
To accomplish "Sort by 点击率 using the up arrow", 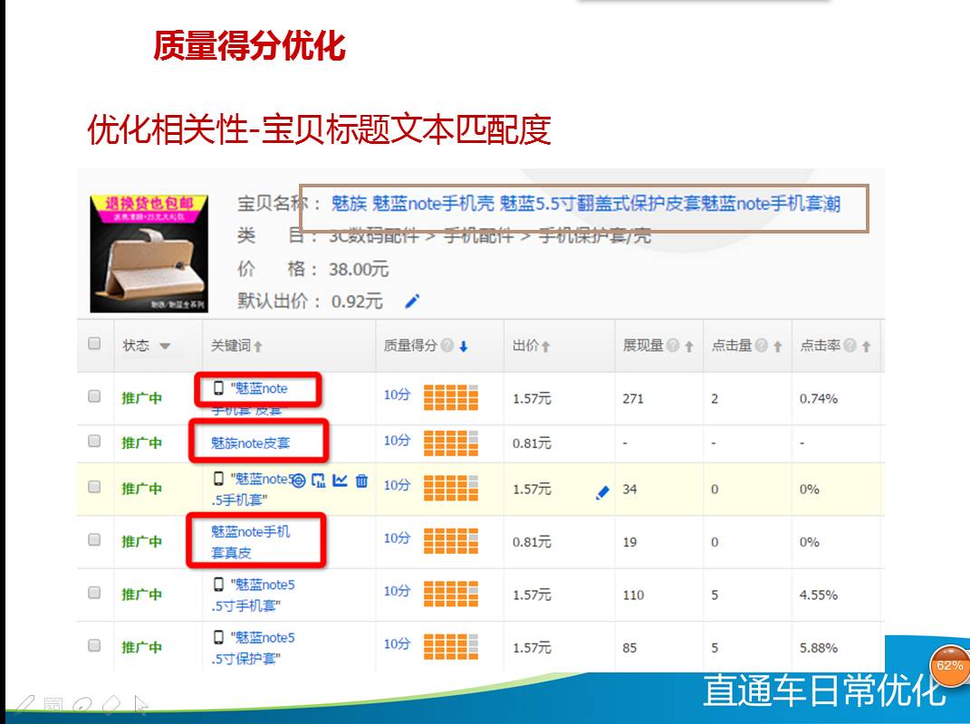I will pos(866,347).
